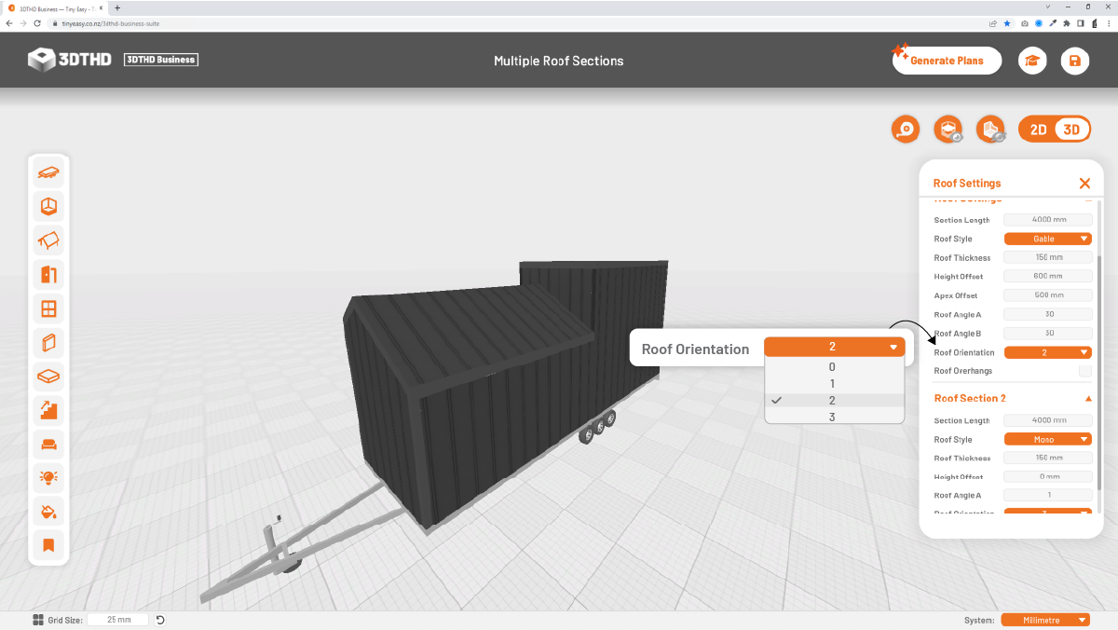Click the share page icon in address bar

pyautogui.click(x=993, y=23)
